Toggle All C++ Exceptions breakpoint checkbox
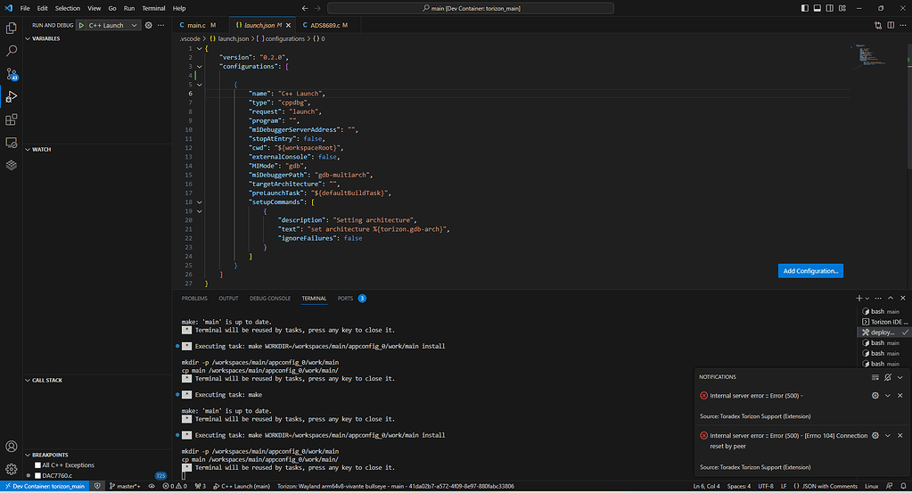Image resolution: width=912 pixels, height=493 pixels. click(x=37, y=465)
